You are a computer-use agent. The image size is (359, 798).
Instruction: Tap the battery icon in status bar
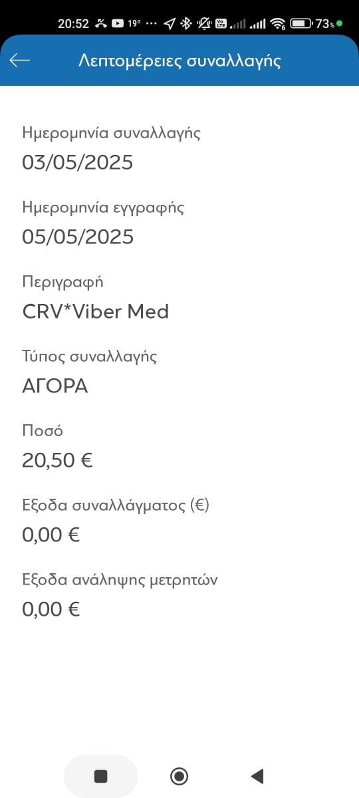301,23
